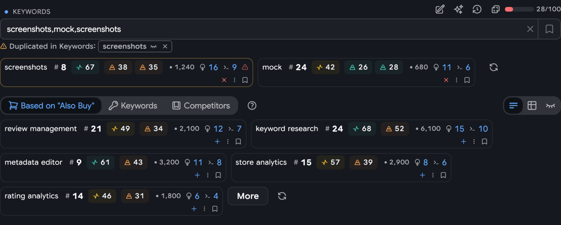Hide duplicate screenshots tag via eye icon

point(153,46)
